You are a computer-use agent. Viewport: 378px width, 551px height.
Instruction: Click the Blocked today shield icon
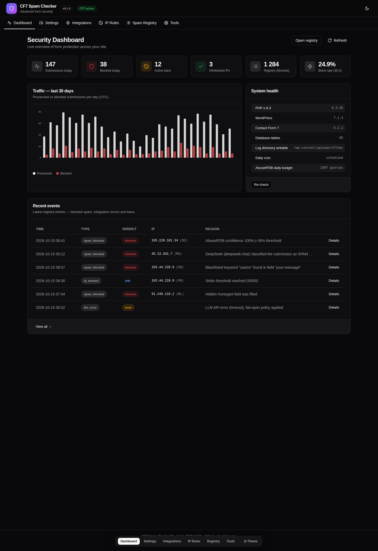(92, 66)
